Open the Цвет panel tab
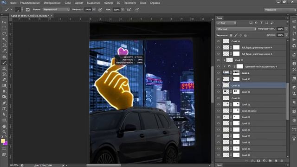 [219, 165]
